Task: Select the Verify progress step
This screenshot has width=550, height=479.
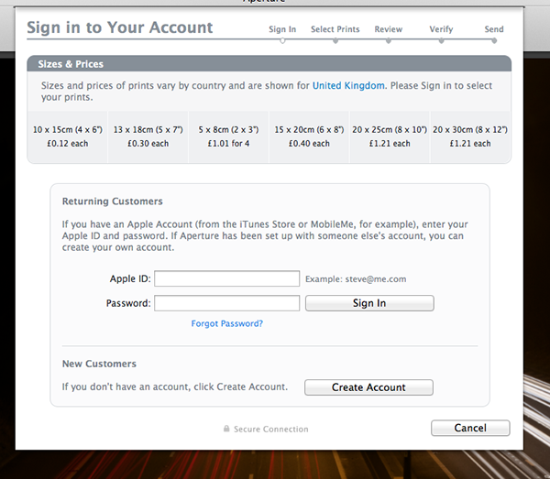Action: (x=441, y=29)
